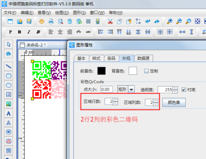Open database settings cylinder icon
Viewport: 206px width, 159px height.
pyautogui.click(x=70, y=21)
